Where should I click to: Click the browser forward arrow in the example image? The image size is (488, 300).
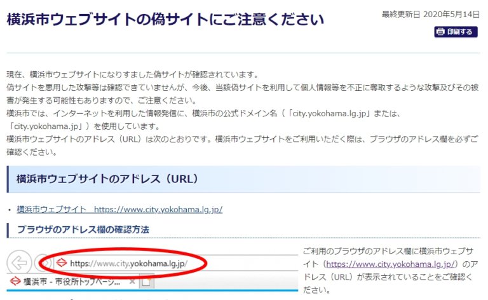tap(43, 263)
